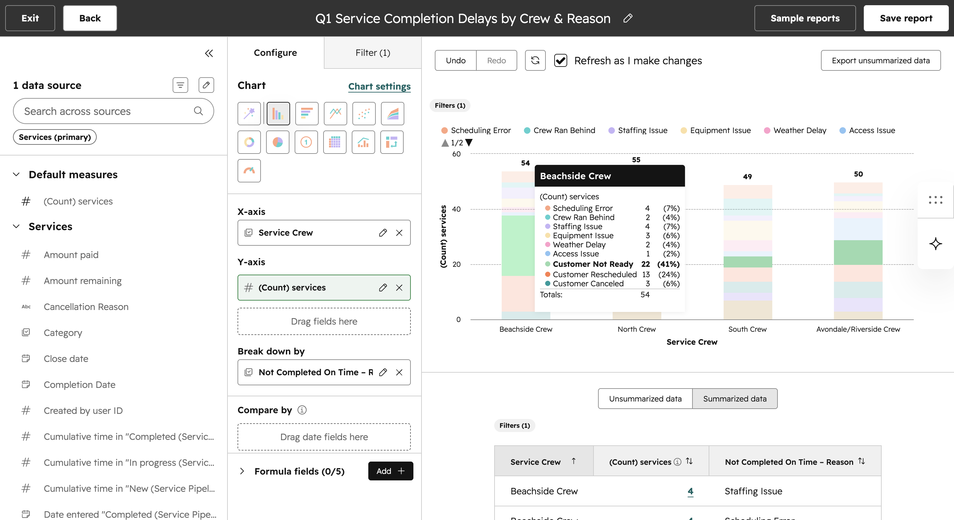Click the Back button
Screen dimensions: 954x520
pos(90,18)
